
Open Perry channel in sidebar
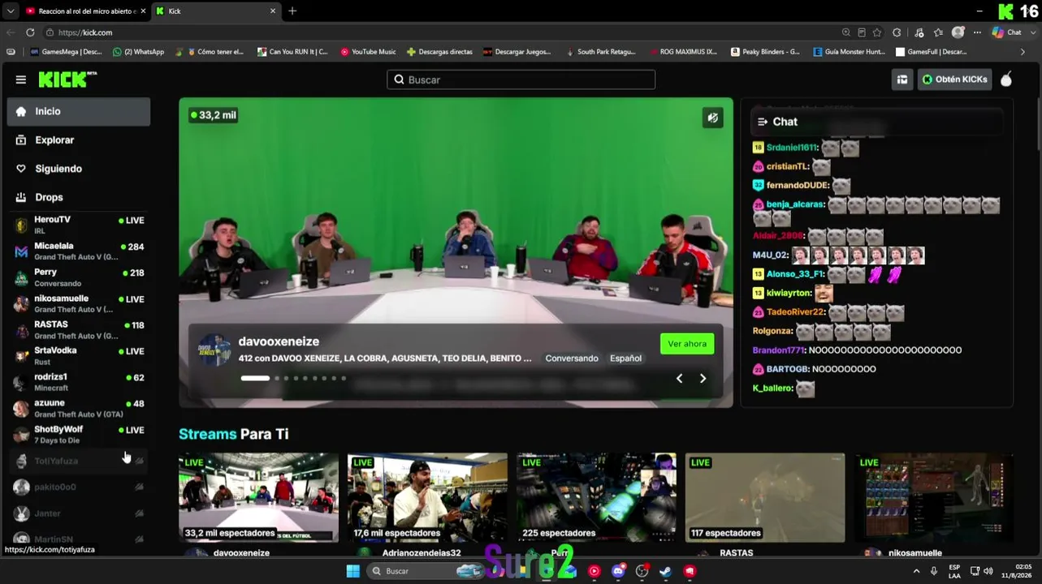79,277
